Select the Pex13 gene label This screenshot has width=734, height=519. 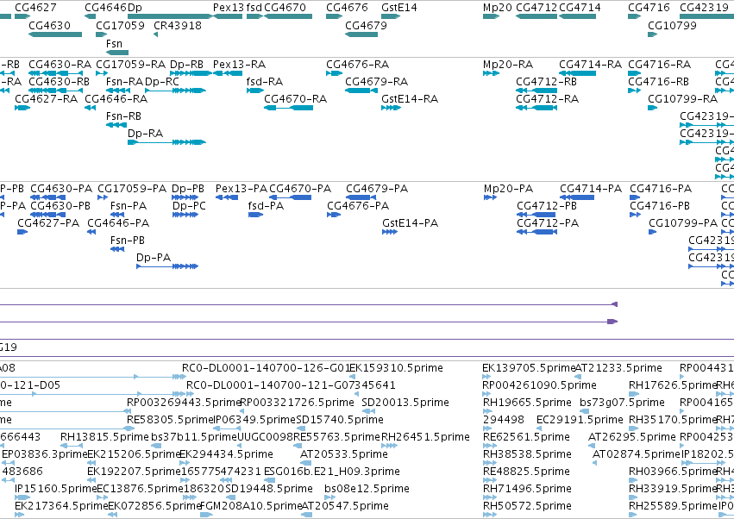229,8
